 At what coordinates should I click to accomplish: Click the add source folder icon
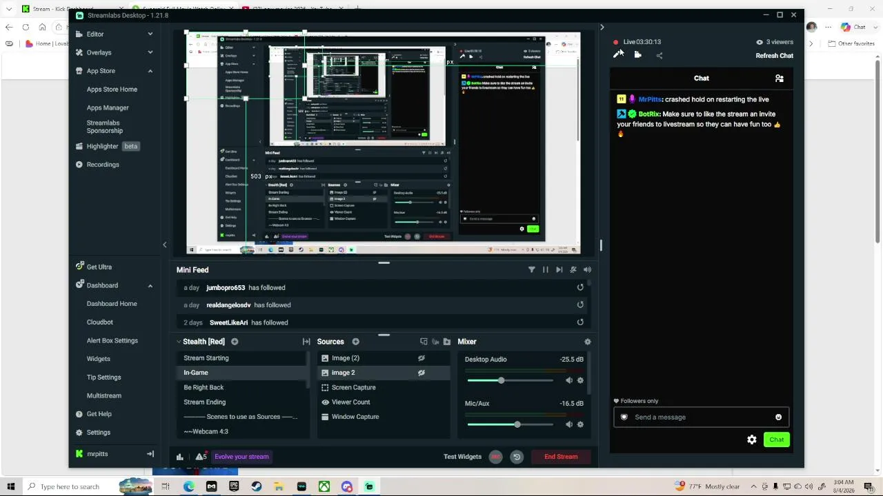click(447, 342)
